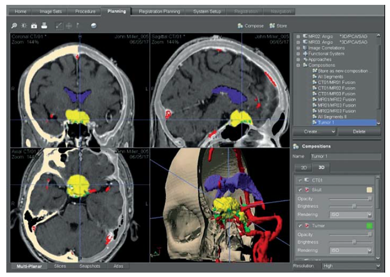Select the brightness/windowing sun icon
The width and height of the screenshot is (390, 277).
(x=24, y=25)
